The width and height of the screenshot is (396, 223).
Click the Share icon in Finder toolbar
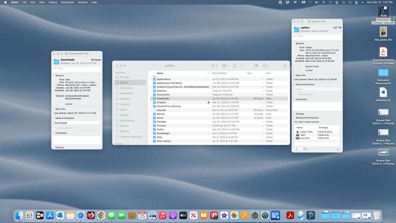click(234, 65)
